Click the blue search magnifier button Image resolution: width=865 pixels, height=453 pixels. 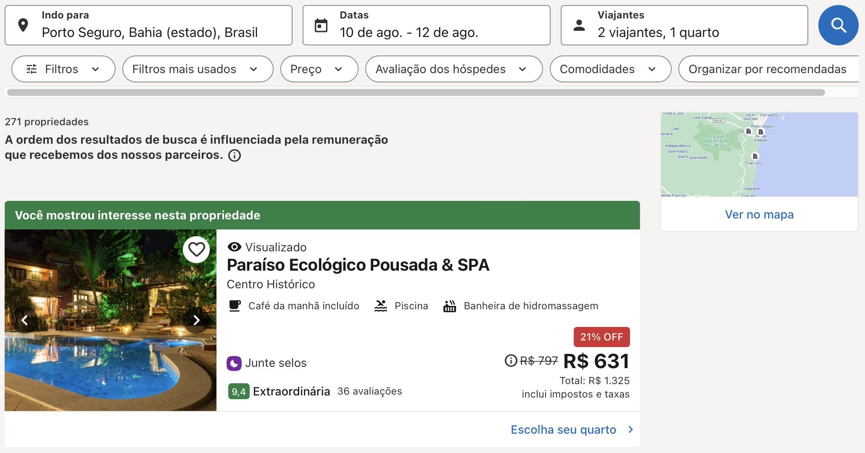(838, 25)
